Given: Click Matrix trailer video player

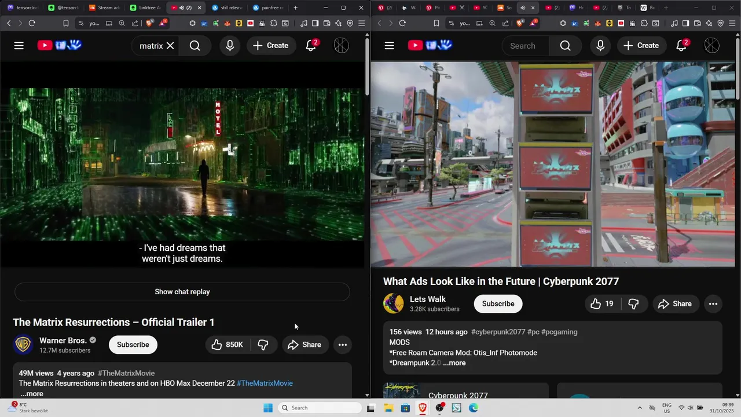Looking at the screenshot, I should [182, 164].
